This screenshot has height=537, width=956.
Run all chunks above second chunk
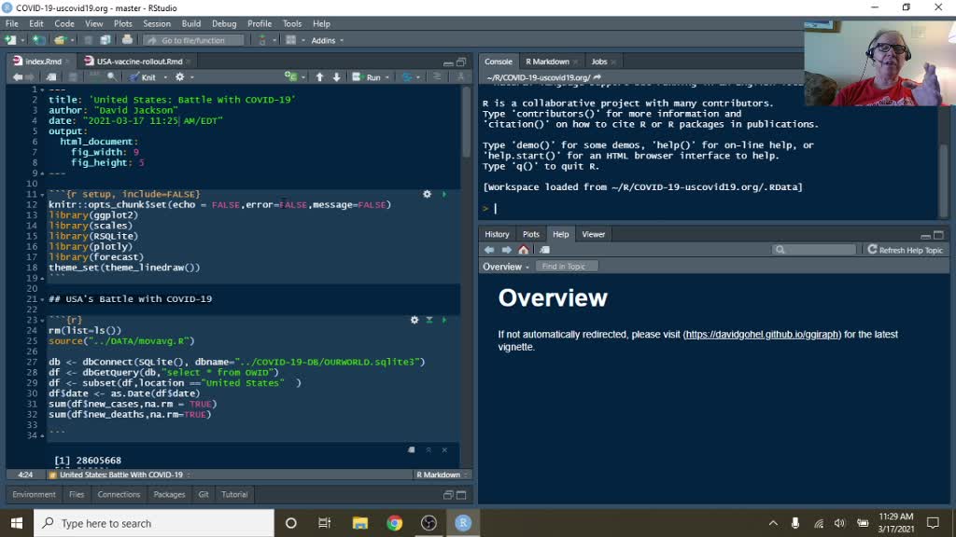coord(429,321)
